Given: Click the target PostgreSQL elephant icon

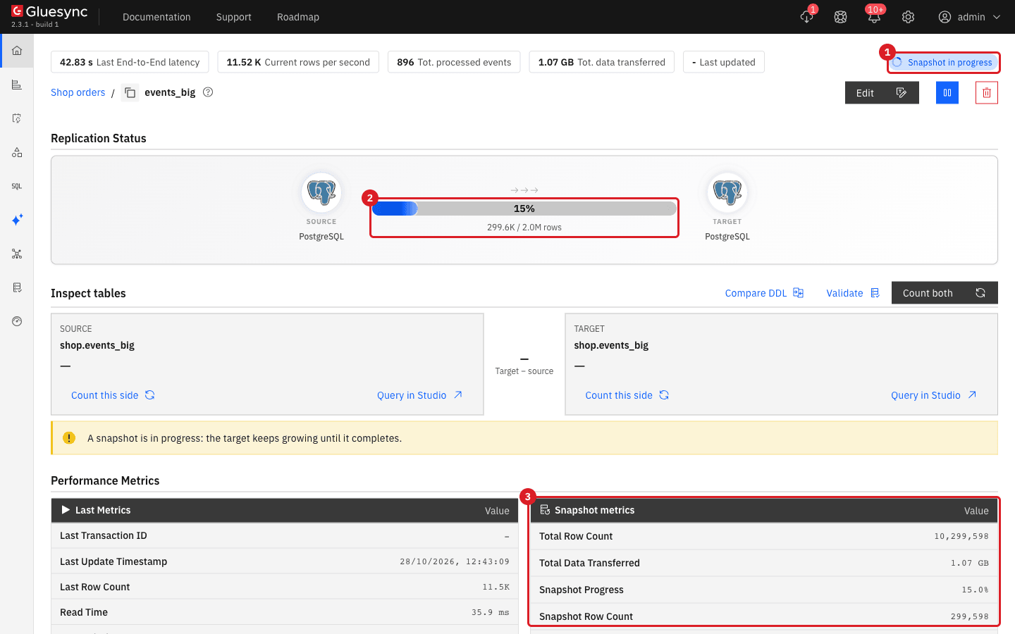Looking at the screenshot, I should [x=727, y=192].
